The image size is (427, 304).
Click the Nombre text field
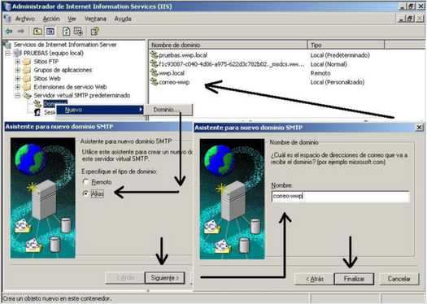(340, 196)
